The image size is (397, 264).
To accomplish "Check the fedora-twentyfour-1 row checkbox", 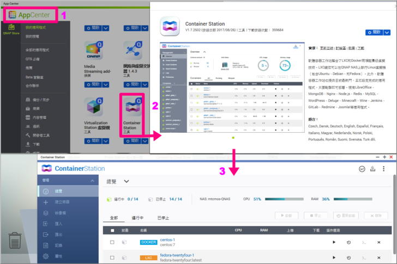I will click(112, 257).
